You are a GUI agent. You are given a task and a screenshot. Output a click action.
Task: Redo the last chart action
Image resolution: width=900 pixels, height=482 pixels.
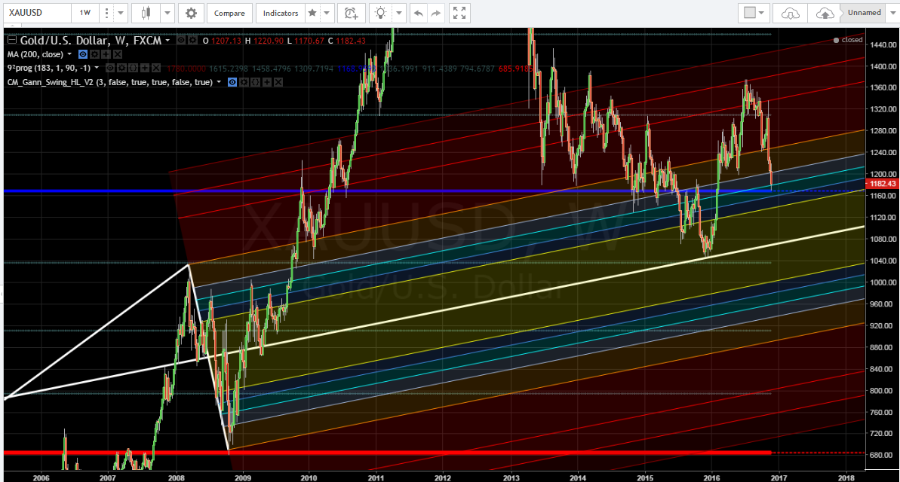coord(435,13)
